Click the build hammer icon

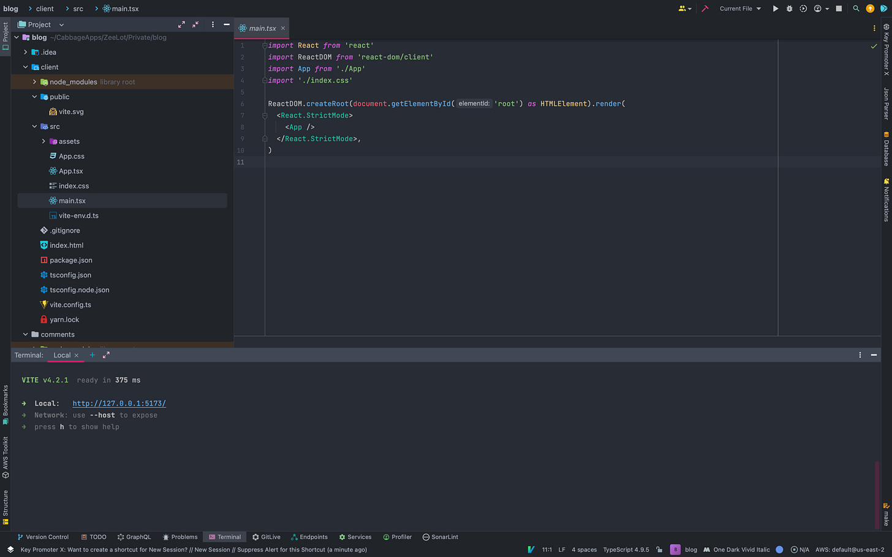705,9
